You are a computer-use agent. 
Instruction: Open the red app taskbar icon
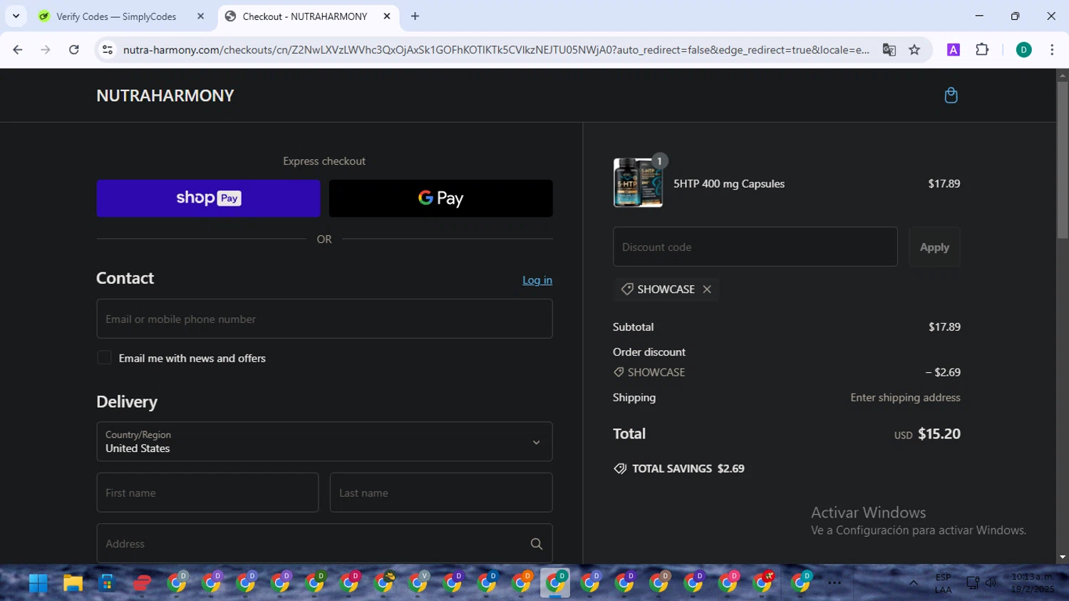pyautogui.click(x=142, y=583)
